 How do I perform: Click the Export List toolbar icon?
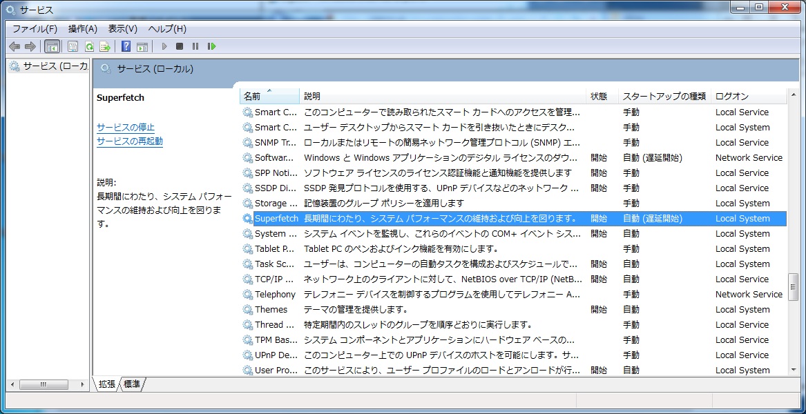pos(105,46)
